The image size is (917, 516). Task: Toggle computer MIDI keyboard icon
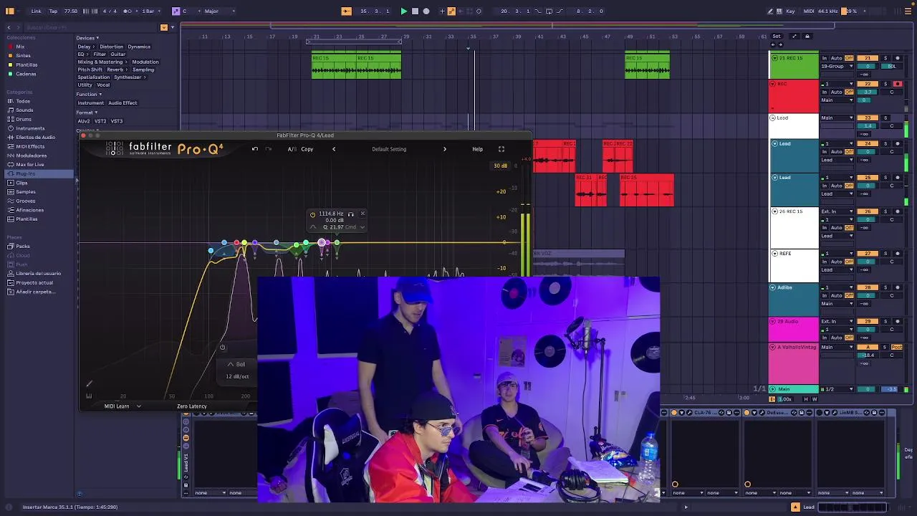(x=779, y=11)
